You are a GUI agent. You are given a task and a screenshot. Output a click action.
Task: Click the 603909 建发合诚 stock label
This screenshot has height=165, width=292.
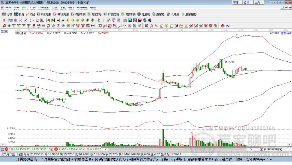point(281,33)
